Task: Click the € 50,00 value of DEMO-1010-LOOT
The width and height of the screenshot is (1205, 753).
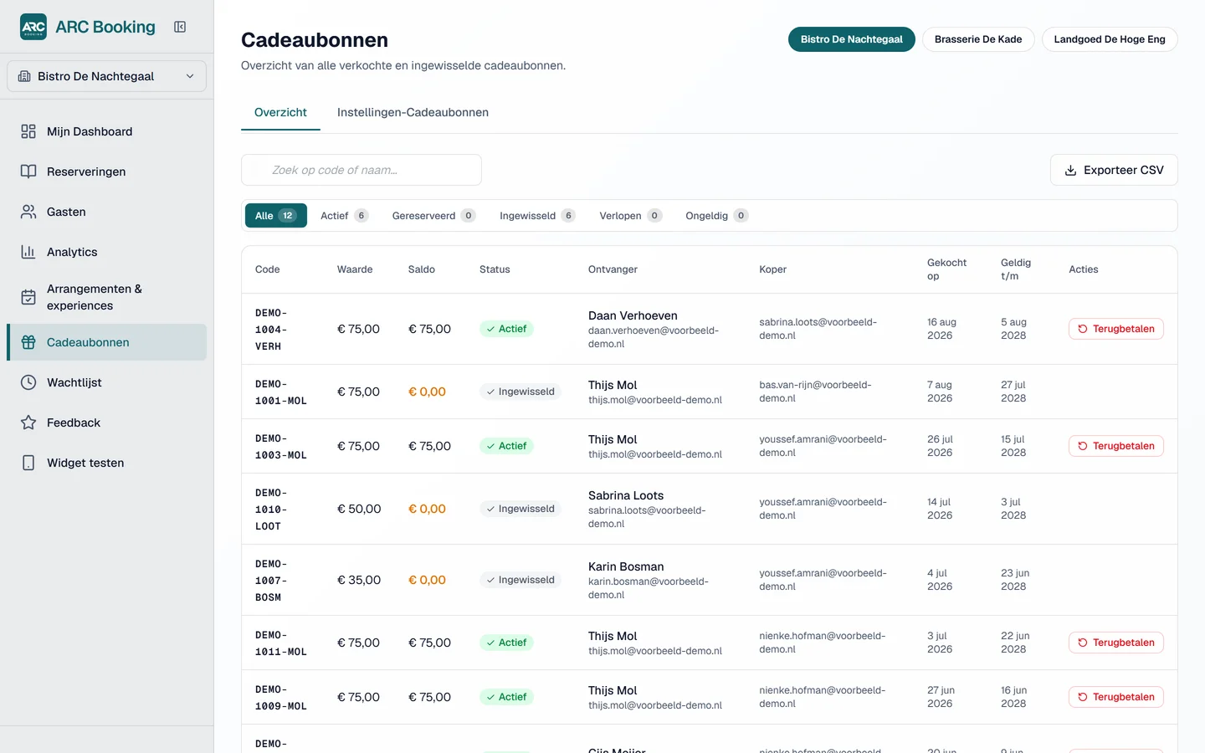Action: 359,509
